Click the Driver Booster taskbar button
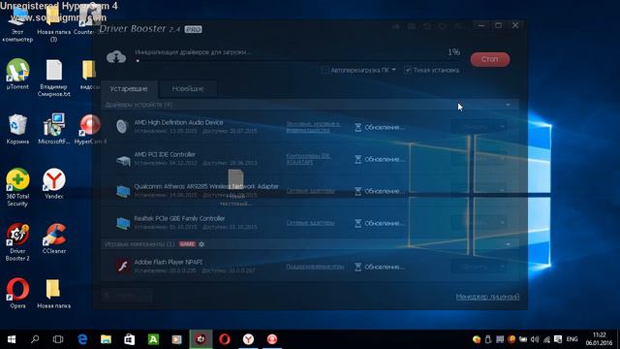Viewport: 620px width, 349px height. pyautogui.click(x=201, y=339)
